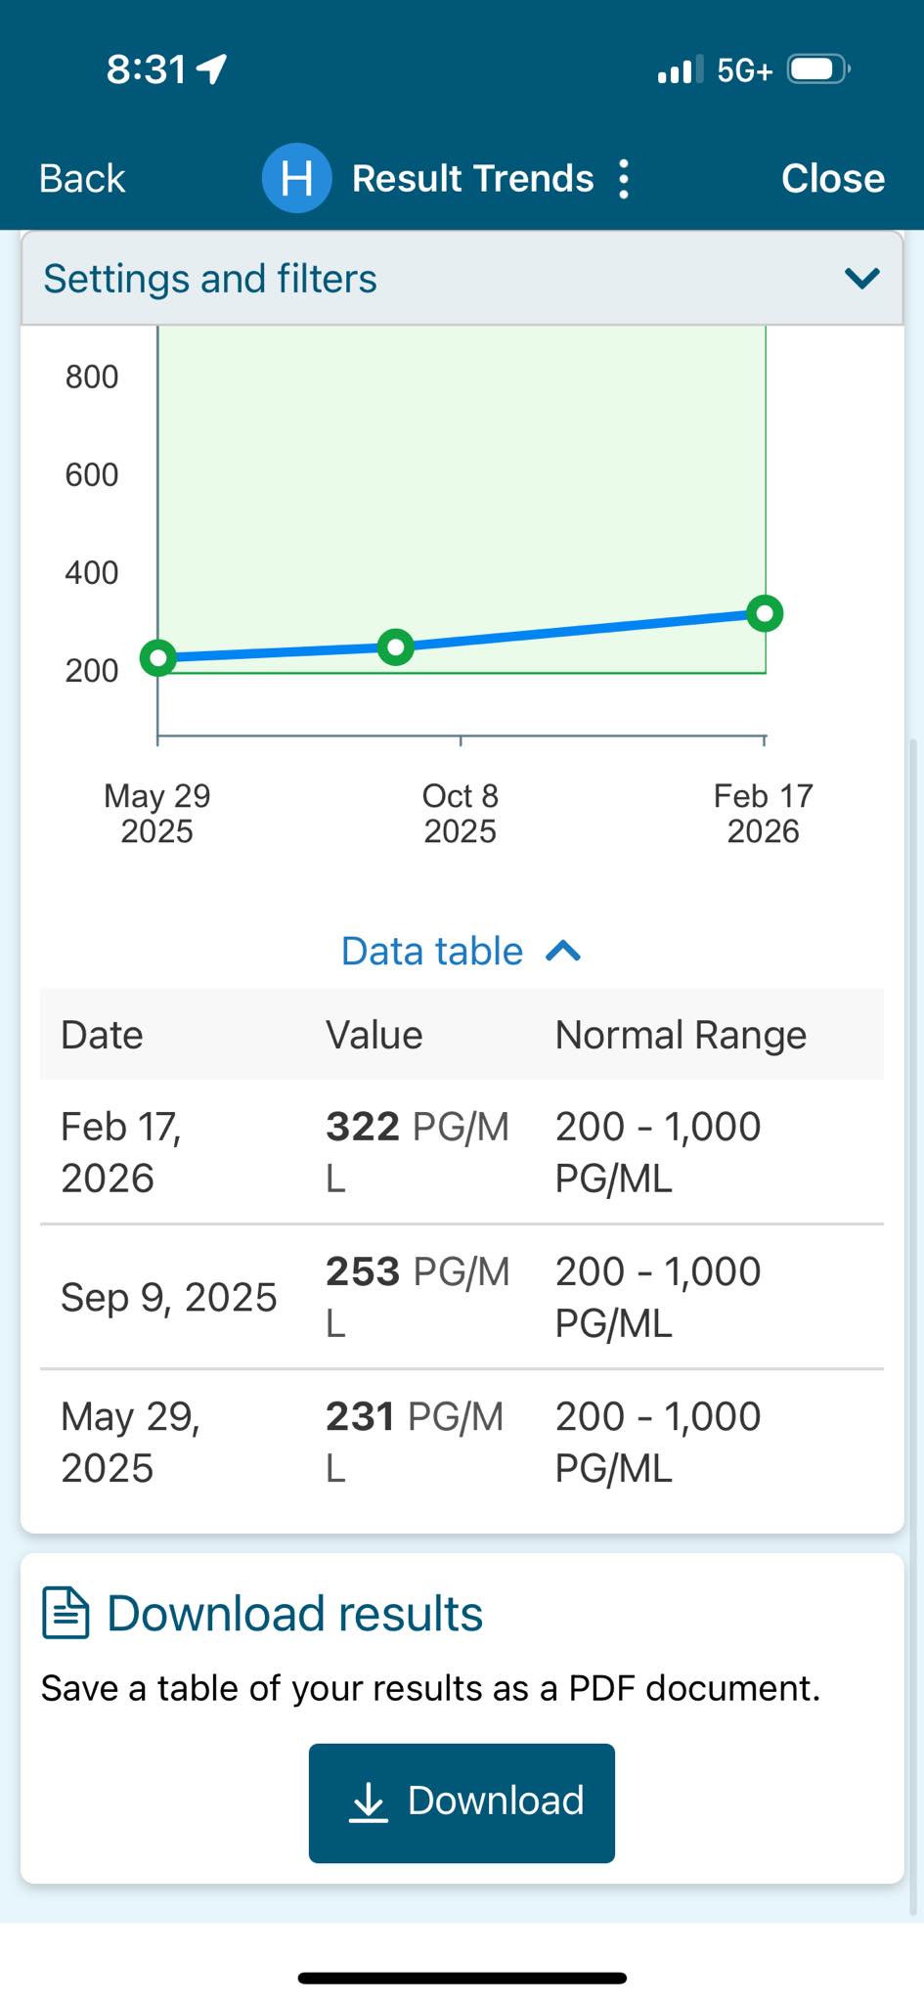Tap the Result Trends title
924x2003 pixels.
[x=473, y=179]
